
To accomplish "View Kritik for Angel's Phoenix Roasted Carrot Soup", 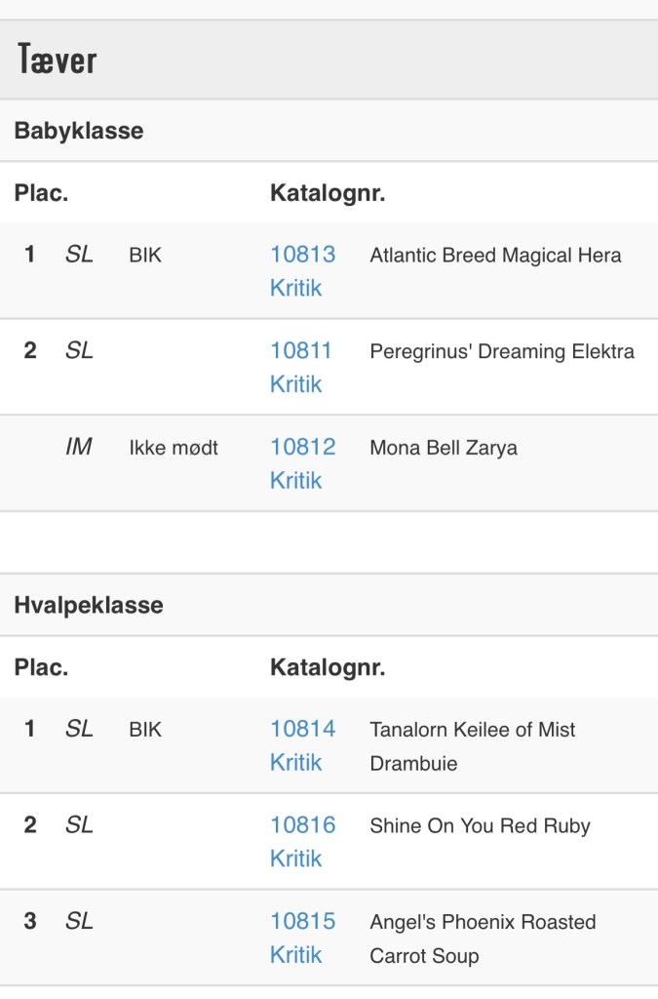I will click(x=295, y=955).
